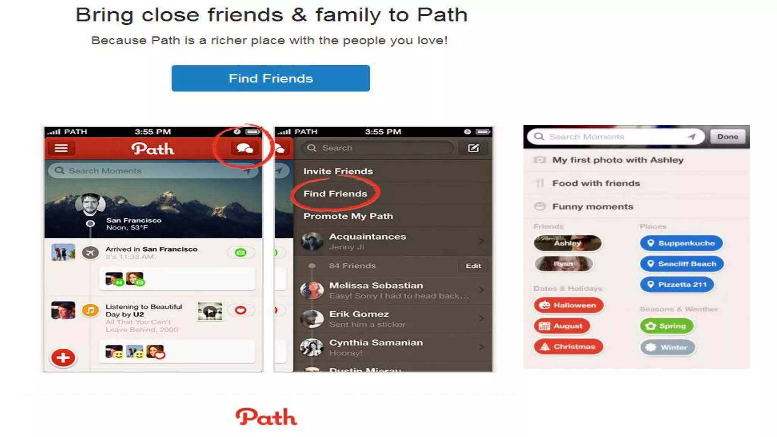Image resolution: width=777 pixels, height=437 pixels.
Task: Tap the green smile reaction on San Francisco arrival
Action: (241, 253)
